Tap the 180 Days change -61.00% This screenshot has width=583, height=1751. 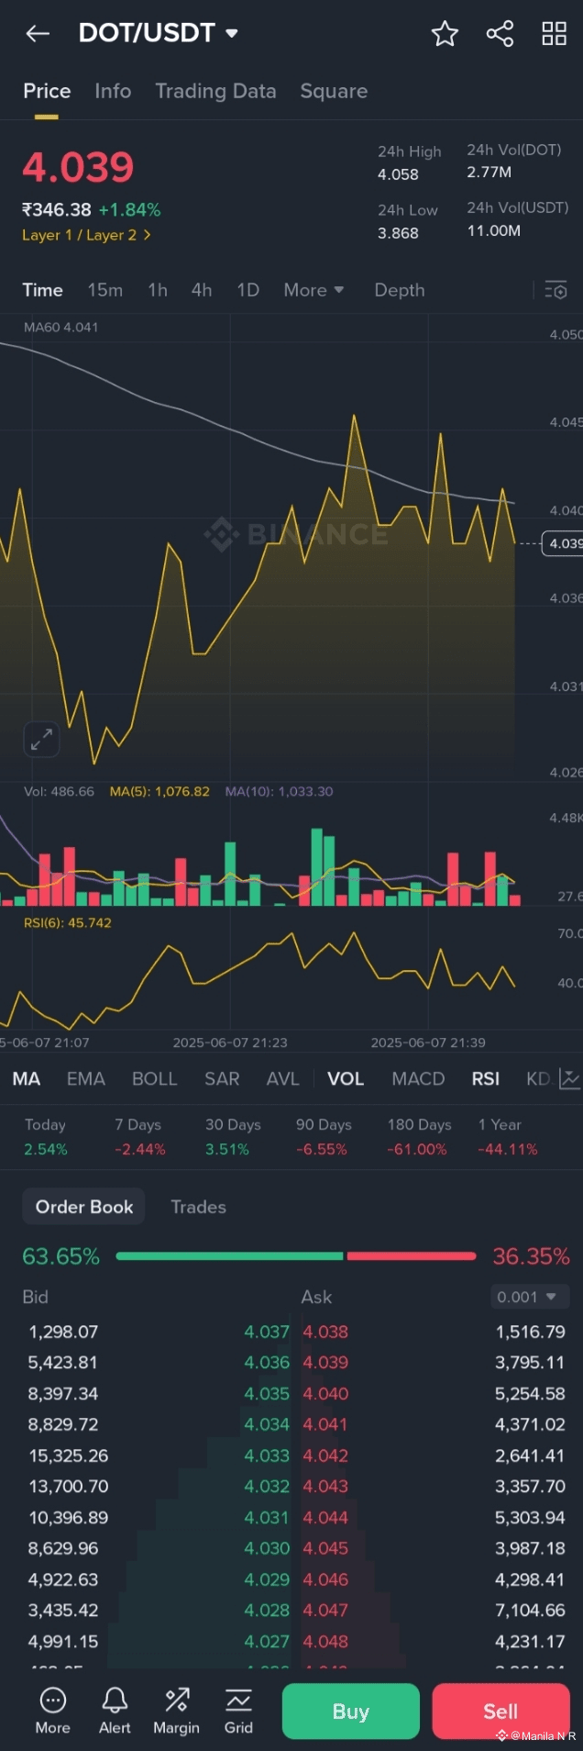pos(417,1149)
